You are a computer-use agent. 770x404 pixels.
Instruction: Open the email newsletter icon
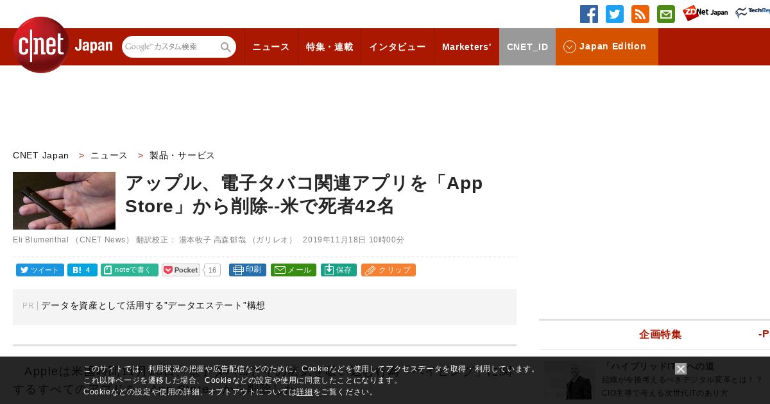[666, 14]
